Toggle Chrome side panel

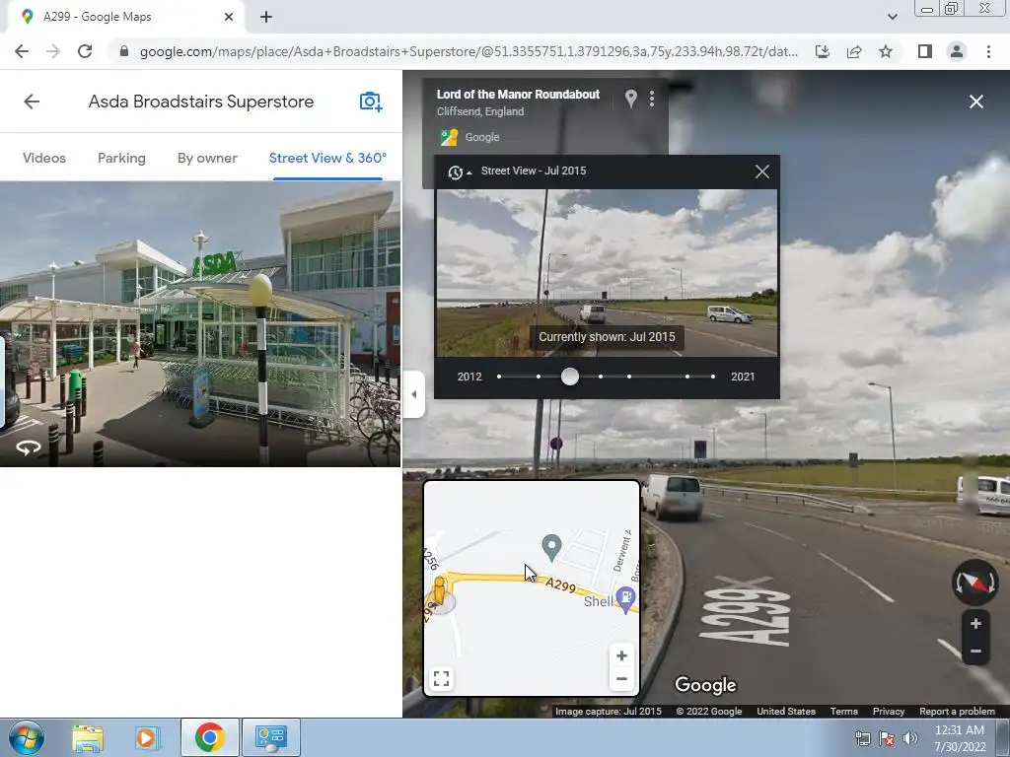point(925,51)
